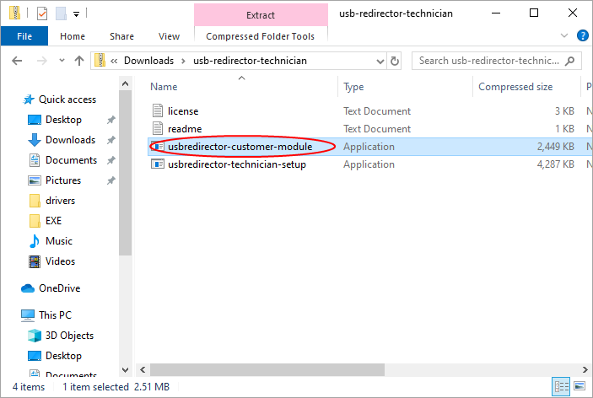
Task: Select Music in the navigation pane
Action: (59, 241)
